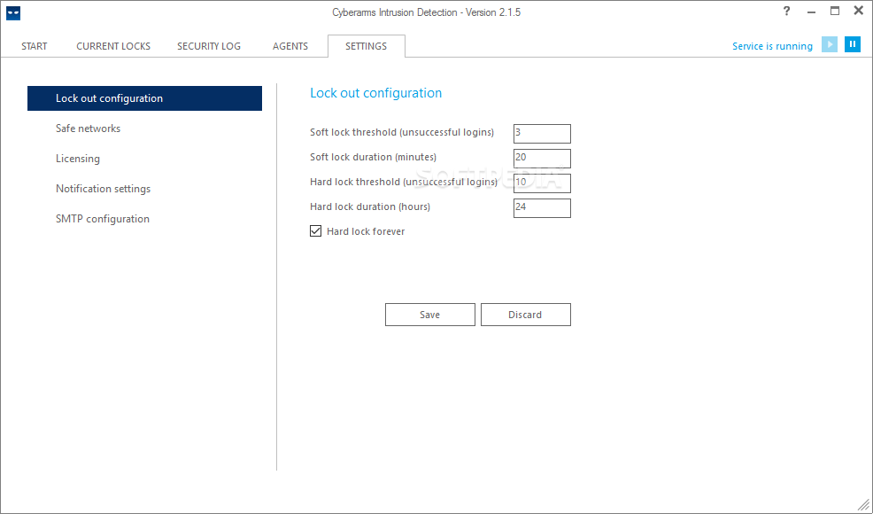Select Lock out configuration in sidebar

coord(144,98)
